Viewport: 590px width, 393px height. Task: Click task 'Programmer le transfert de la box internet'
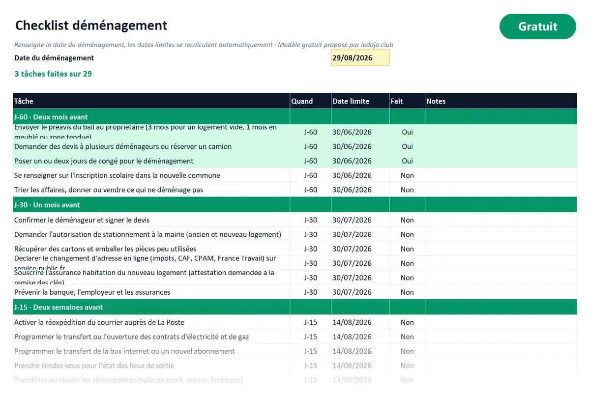[124, 351]
